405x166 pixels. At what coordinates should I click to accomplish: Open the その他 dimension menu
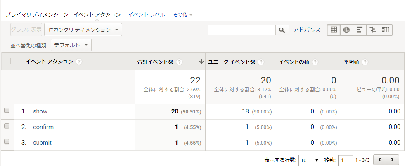tap(182, 15)
